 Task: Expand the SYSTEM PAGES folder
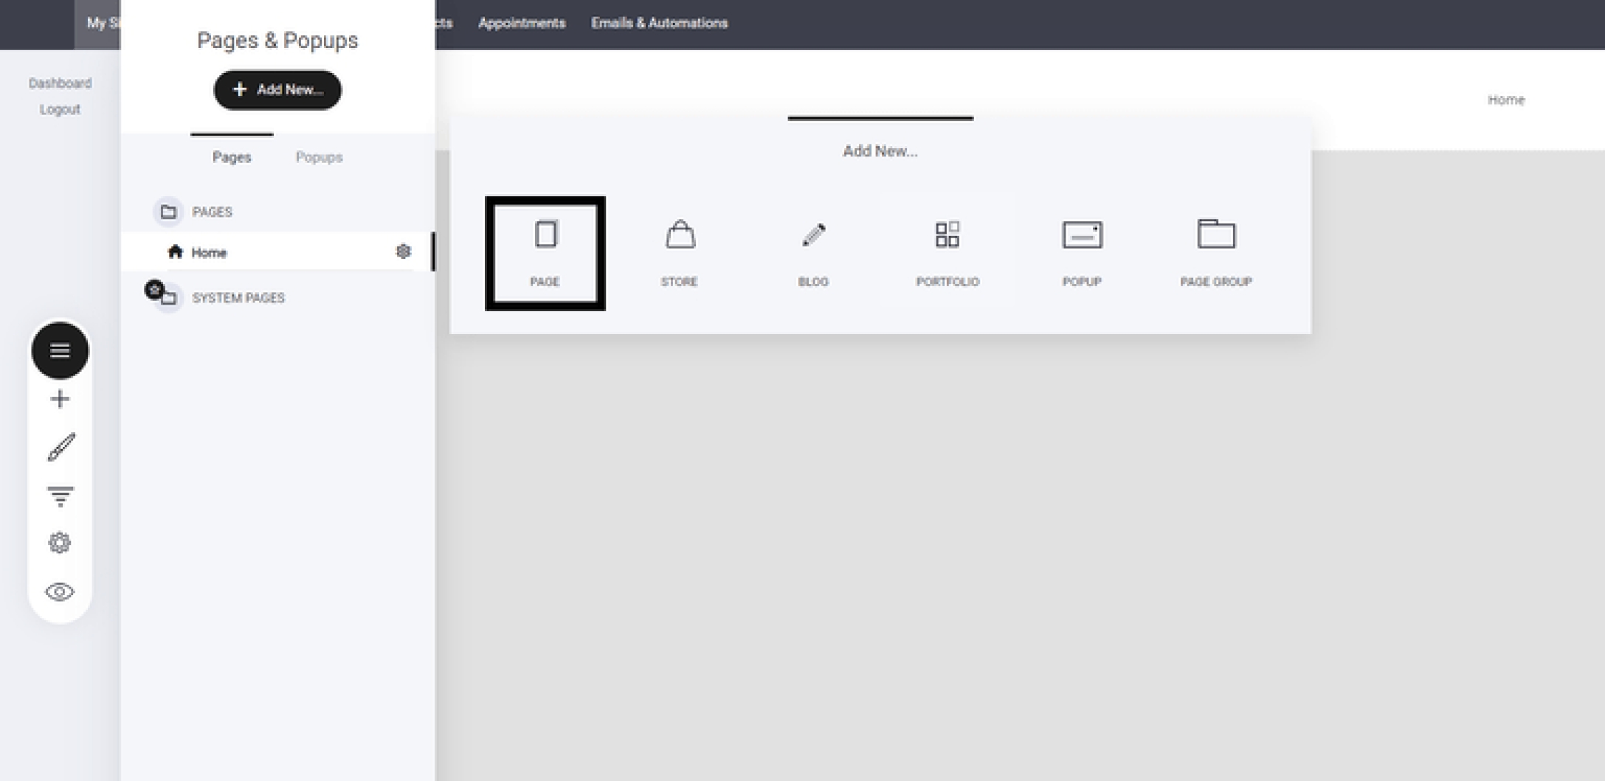tap(169, 298)
